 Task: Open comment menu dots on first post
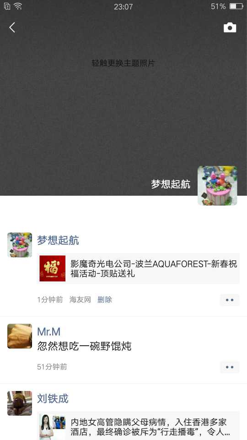(230, 300)
